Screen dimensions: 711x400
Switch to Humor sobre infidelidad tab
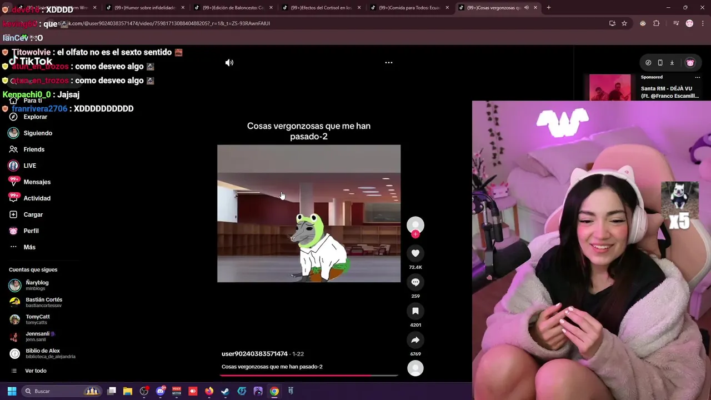tap(144, 8)
